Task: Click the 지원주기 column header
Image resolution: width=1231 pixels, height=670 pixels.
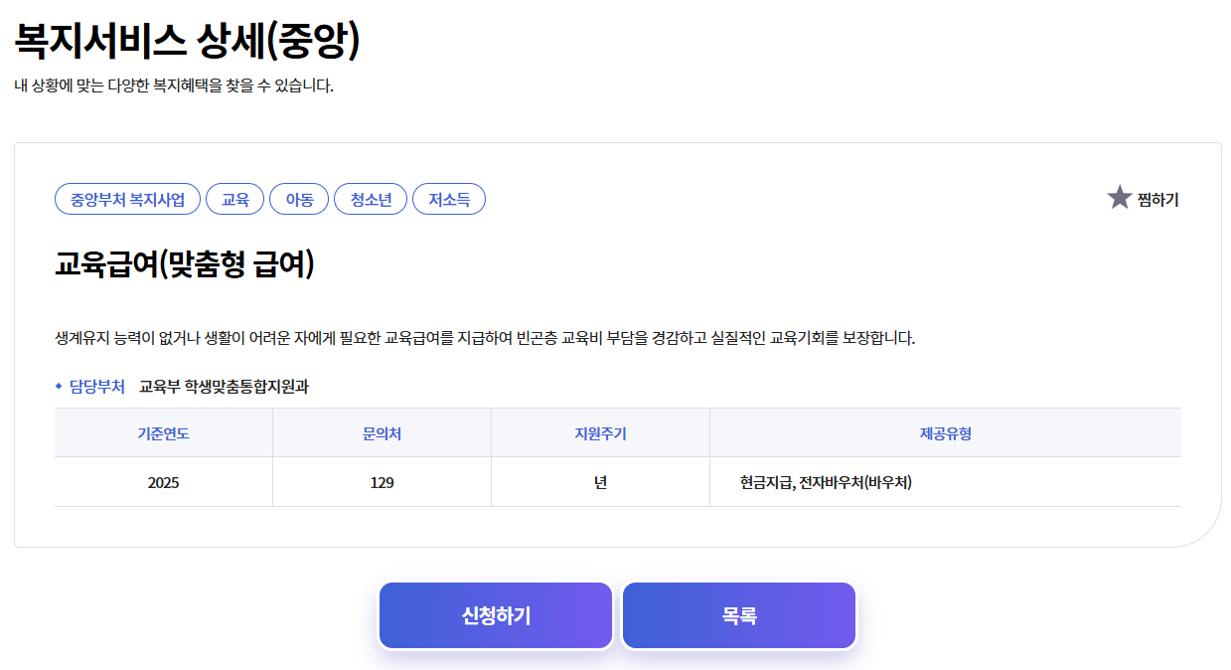Action: click(x=599, y=431)
